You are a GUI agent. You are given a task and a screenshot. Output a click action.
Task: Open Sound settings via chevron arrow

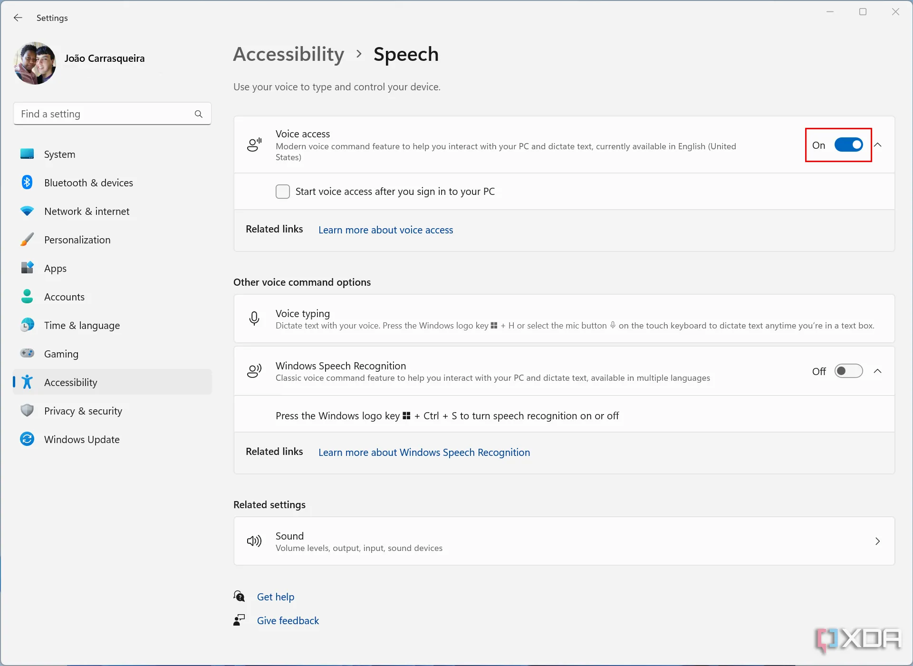tap(878, 541)
